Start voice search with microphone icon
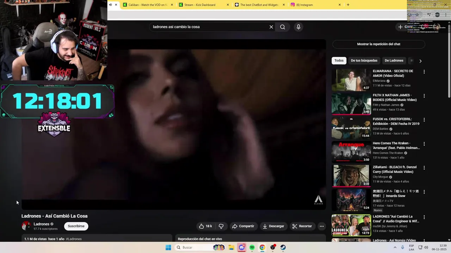Image resolution: width=451 pixels, height=253 pixels. 298,27
